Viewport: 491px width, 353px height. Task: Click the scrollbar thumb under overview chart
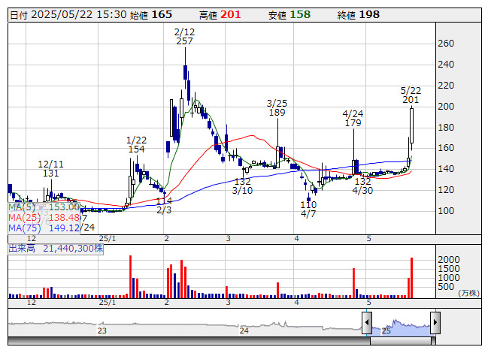click(x=400, y=339)
